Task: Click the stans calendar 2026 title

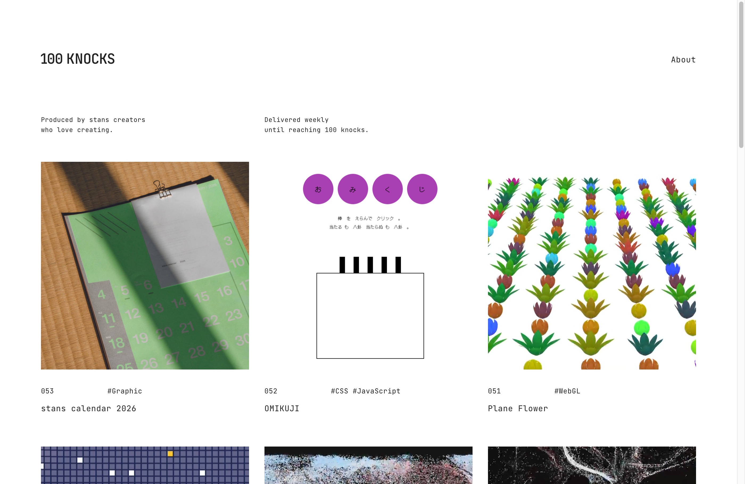Action: pos(89,409)
